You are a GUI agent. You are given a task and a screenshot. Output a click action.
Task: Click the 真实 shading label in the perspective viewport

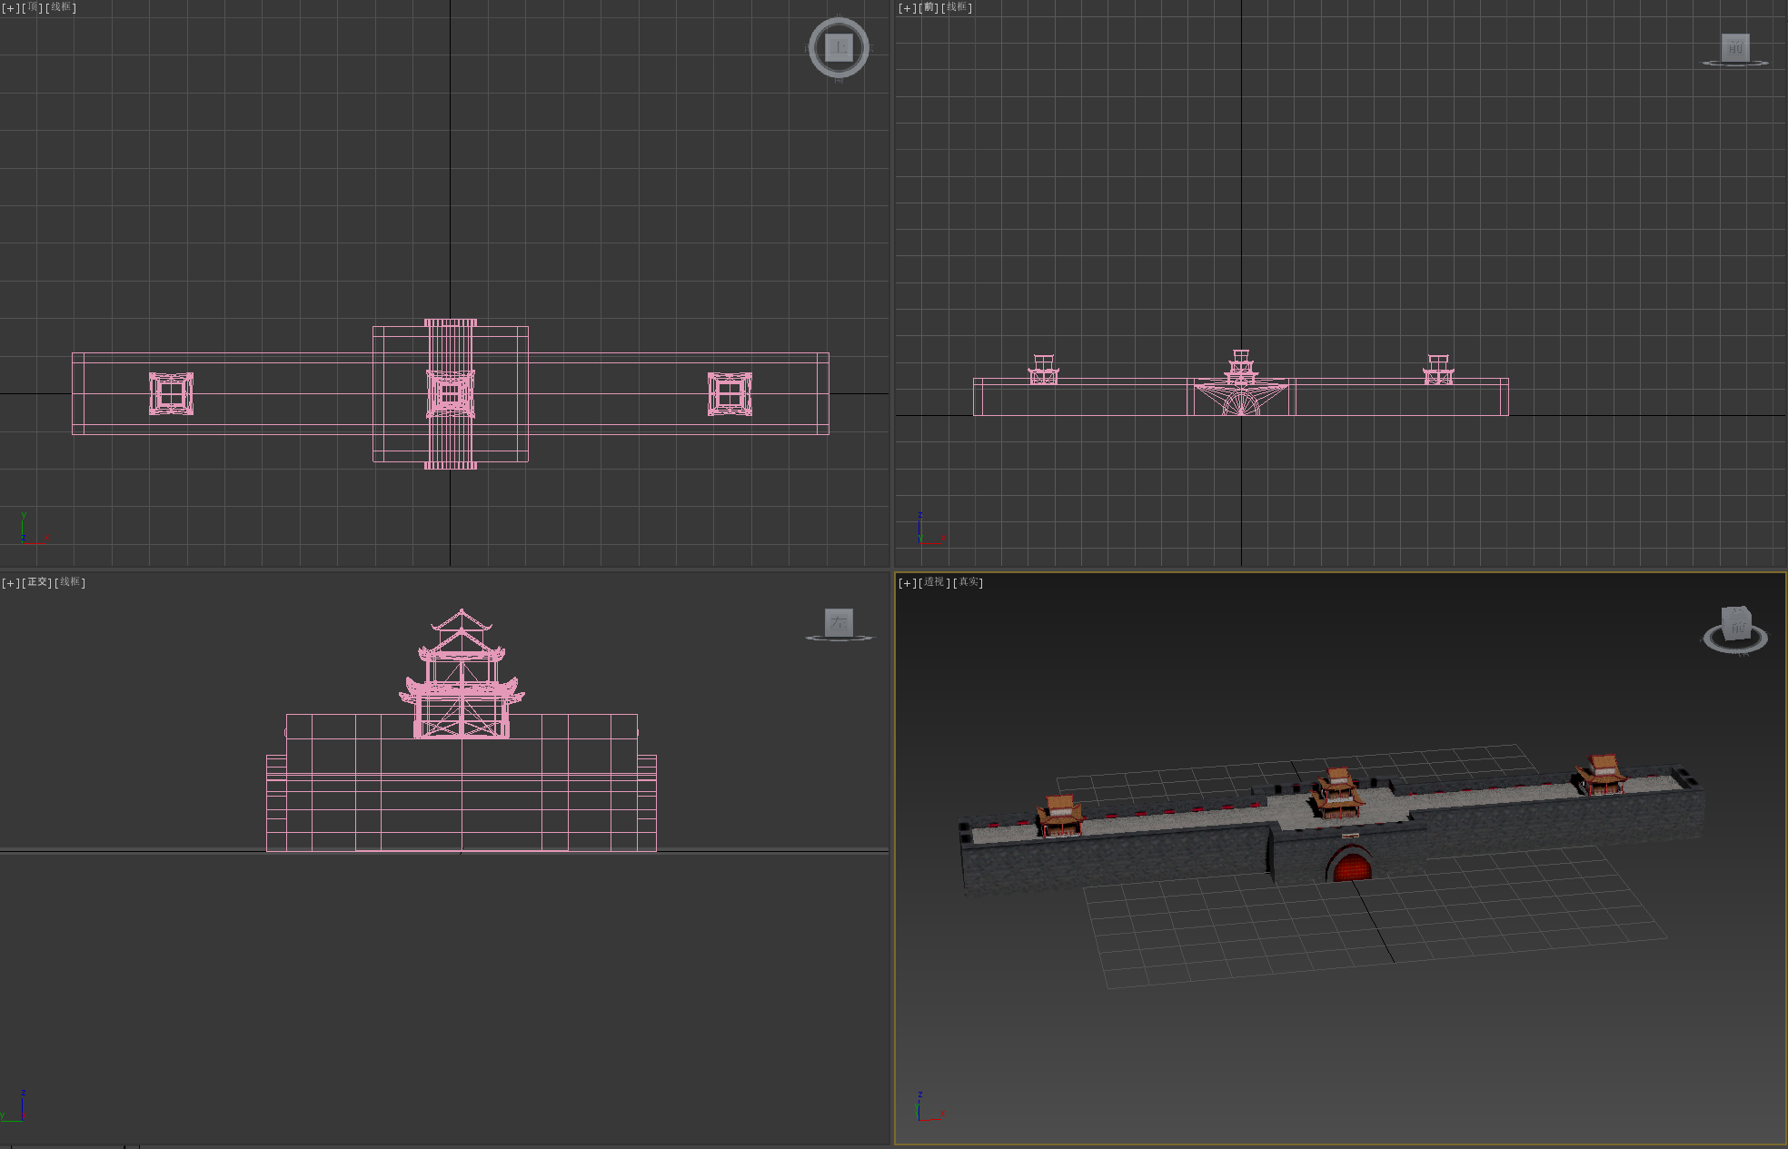pyautogui.click(x=968, y=582)
